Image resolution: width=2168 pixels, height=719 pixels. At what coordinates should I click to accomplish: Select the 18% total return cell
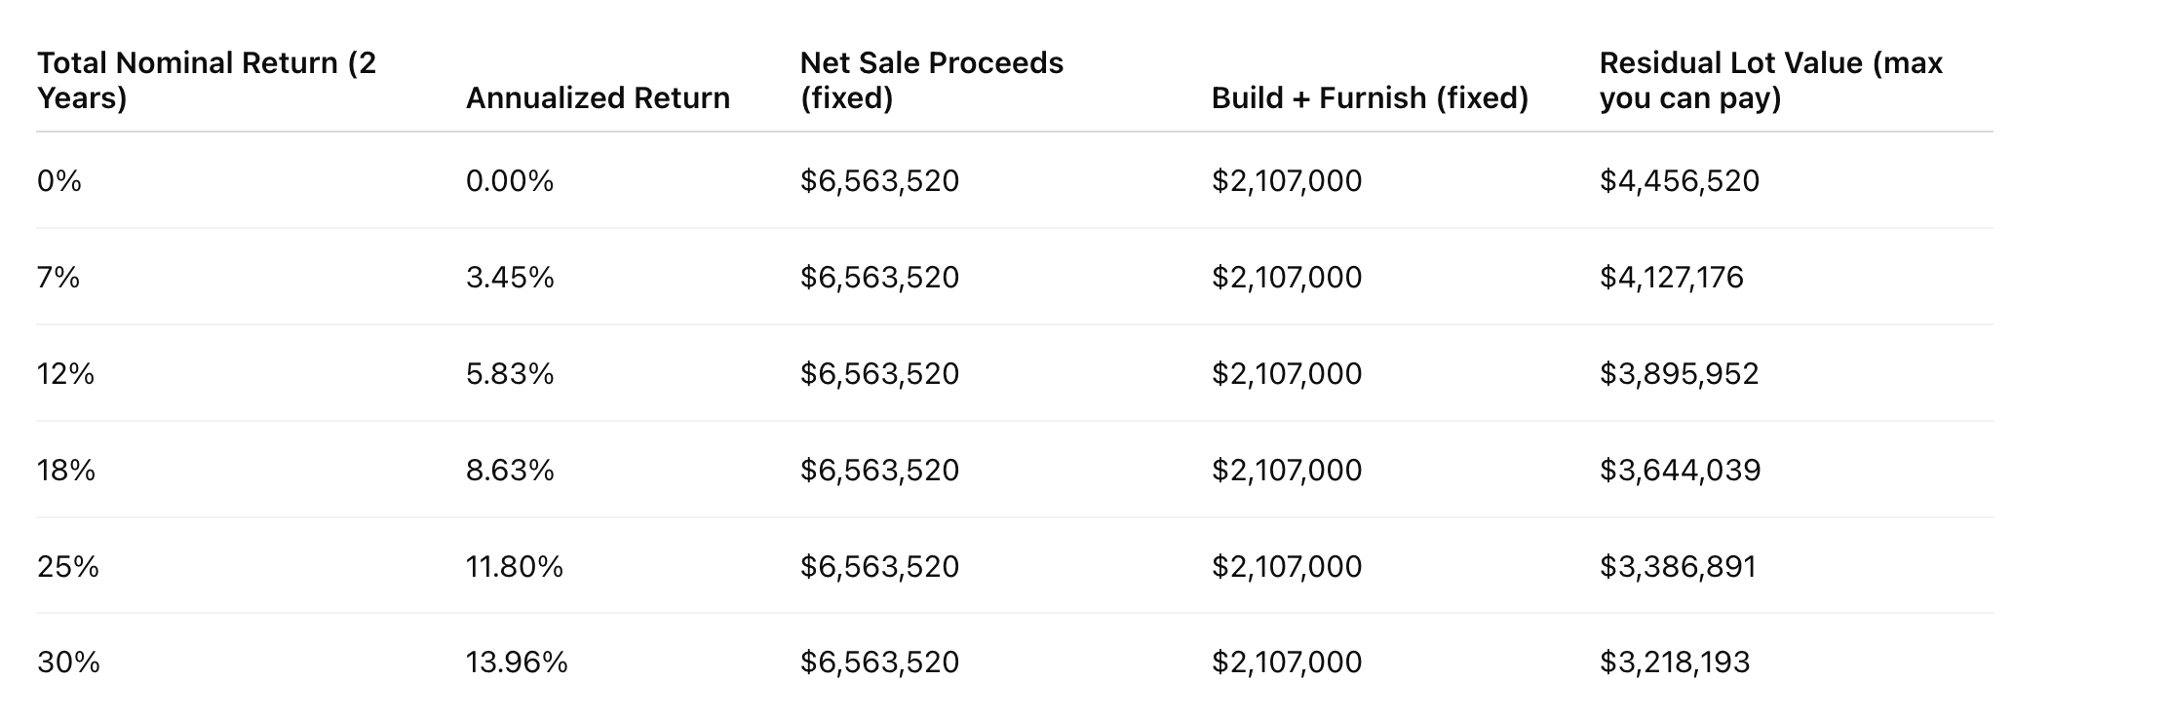(66, 471)
